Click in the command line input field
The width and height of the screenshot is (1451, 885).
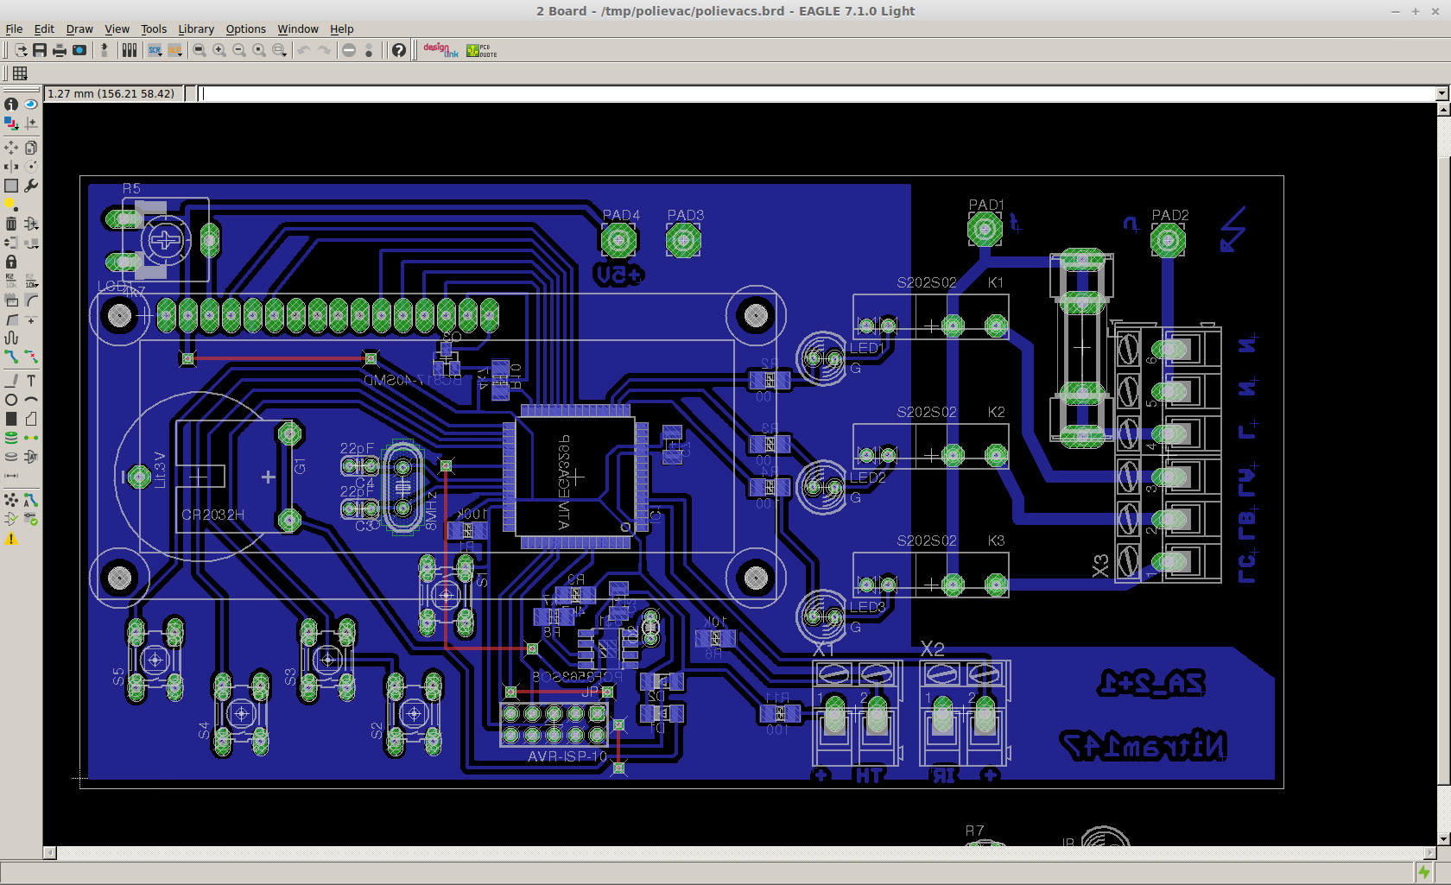click(818, 93)
